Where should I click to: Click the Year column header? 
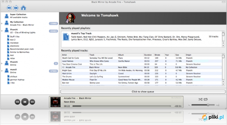pyautogui.click(x=169, y=55)
